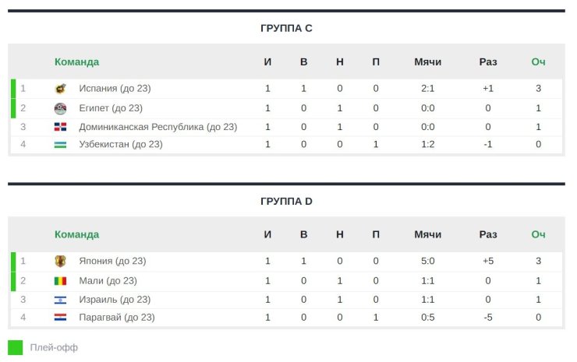Click the Dominican Republic flag icon
The image size is (577, 362).
(x=60, y=127)
